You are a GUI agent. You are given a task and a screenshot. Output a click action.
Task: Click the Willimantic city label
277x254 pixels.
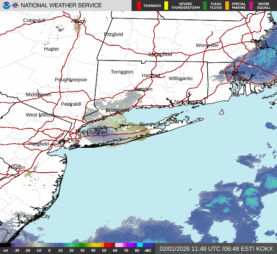click(181, 79)
